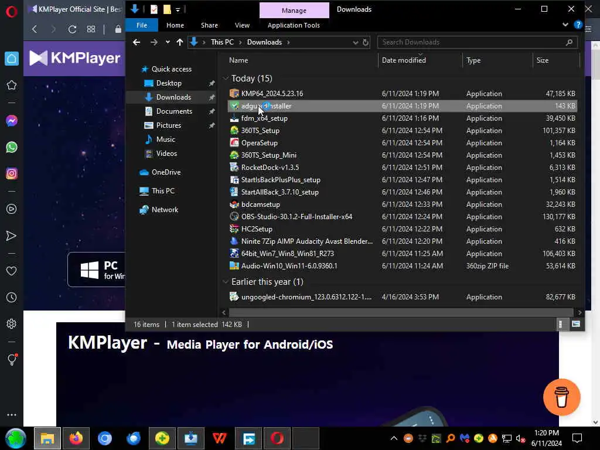The height and width of the screenshot is (450, 600).
Task: Select Desktop in Quick access
Action: pyautogui.click(x=169, y=83)
